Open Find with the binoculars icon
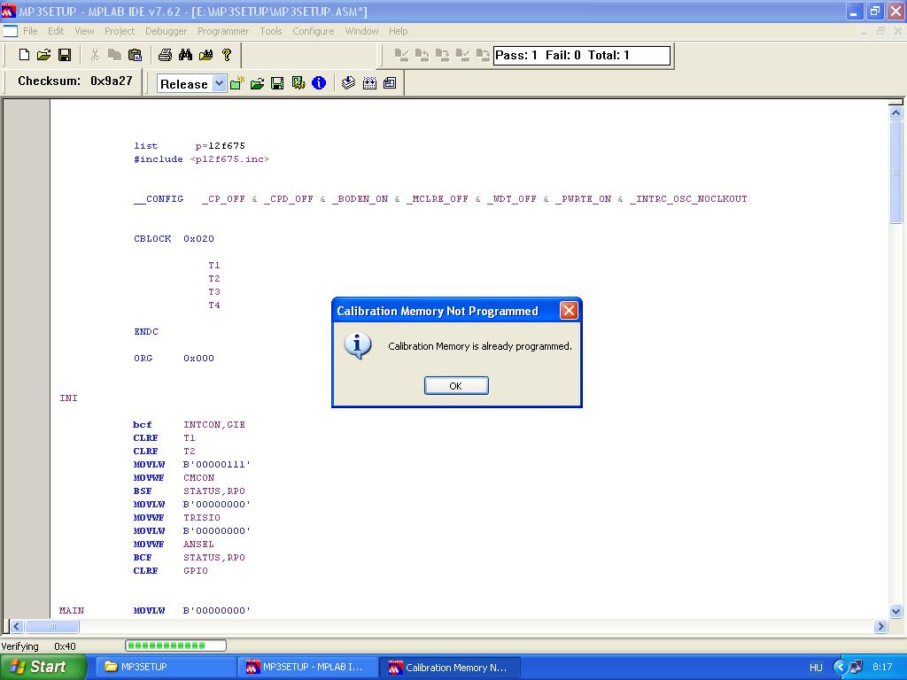 click(x=185, y=55)
